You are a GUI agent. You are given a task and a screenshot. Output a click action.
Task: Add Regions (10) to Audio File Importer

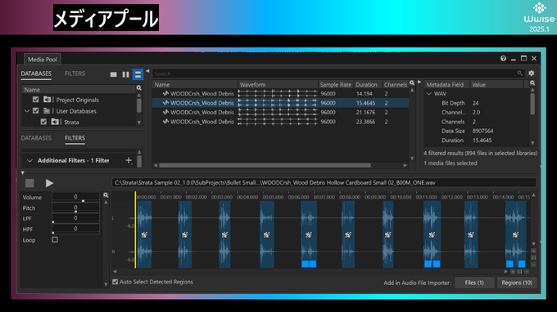point(517,283)
